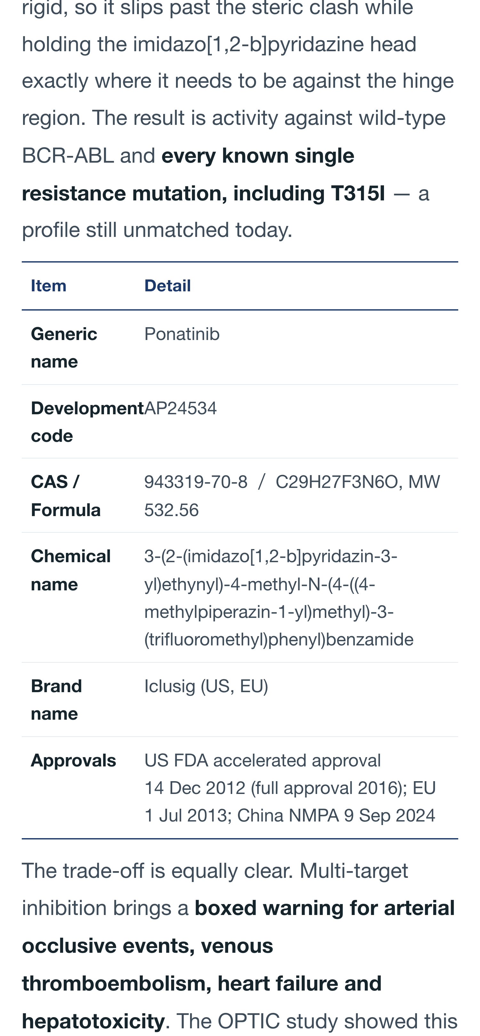Click the 'Generic name' row label
The height and width of the screenshot is (1036, 480).
64,347
